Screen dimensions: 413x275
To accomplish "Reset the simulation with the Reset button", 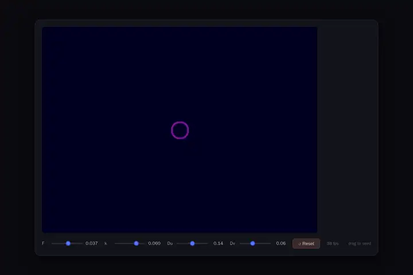I will [306, 243].
